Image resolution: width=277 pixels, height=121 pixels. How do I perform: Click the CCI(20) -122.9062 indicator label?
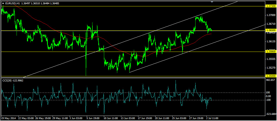point(13,80)
